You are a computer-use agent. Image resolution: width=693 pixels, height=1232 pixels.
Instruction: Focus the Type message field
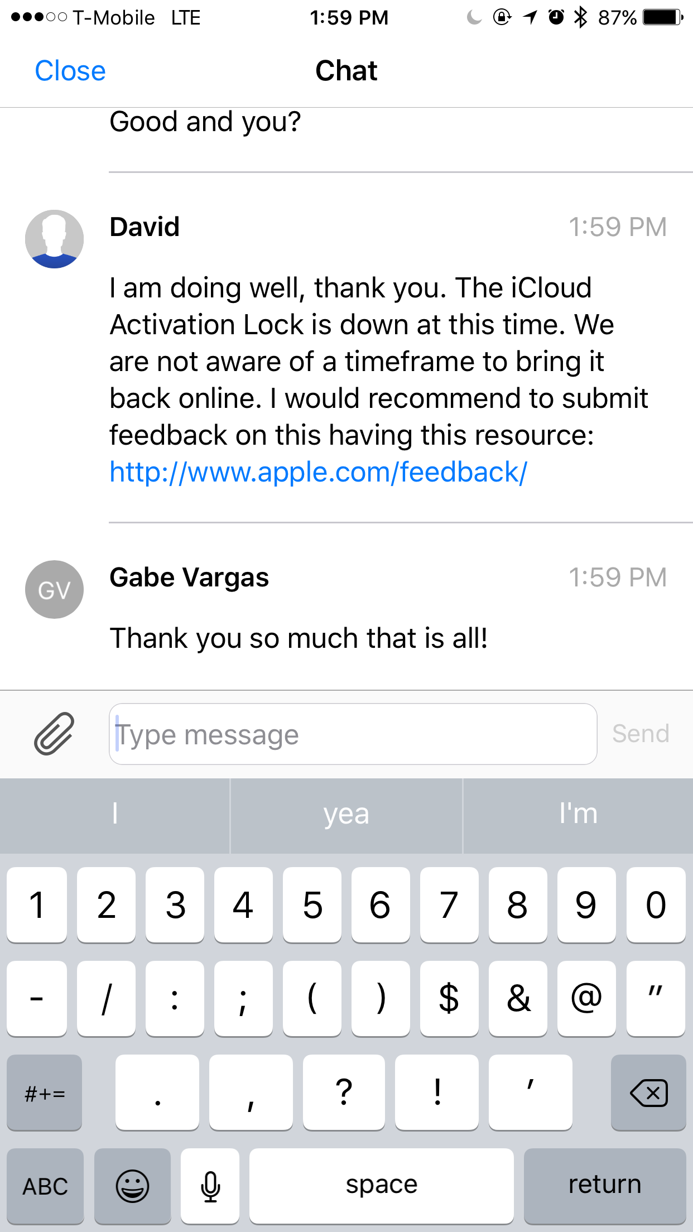pyautogui.click(x=353, y=734)
